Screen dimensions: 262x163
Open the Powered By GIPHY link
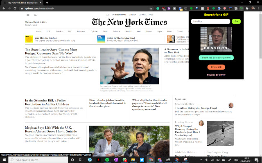click(216, 75)
